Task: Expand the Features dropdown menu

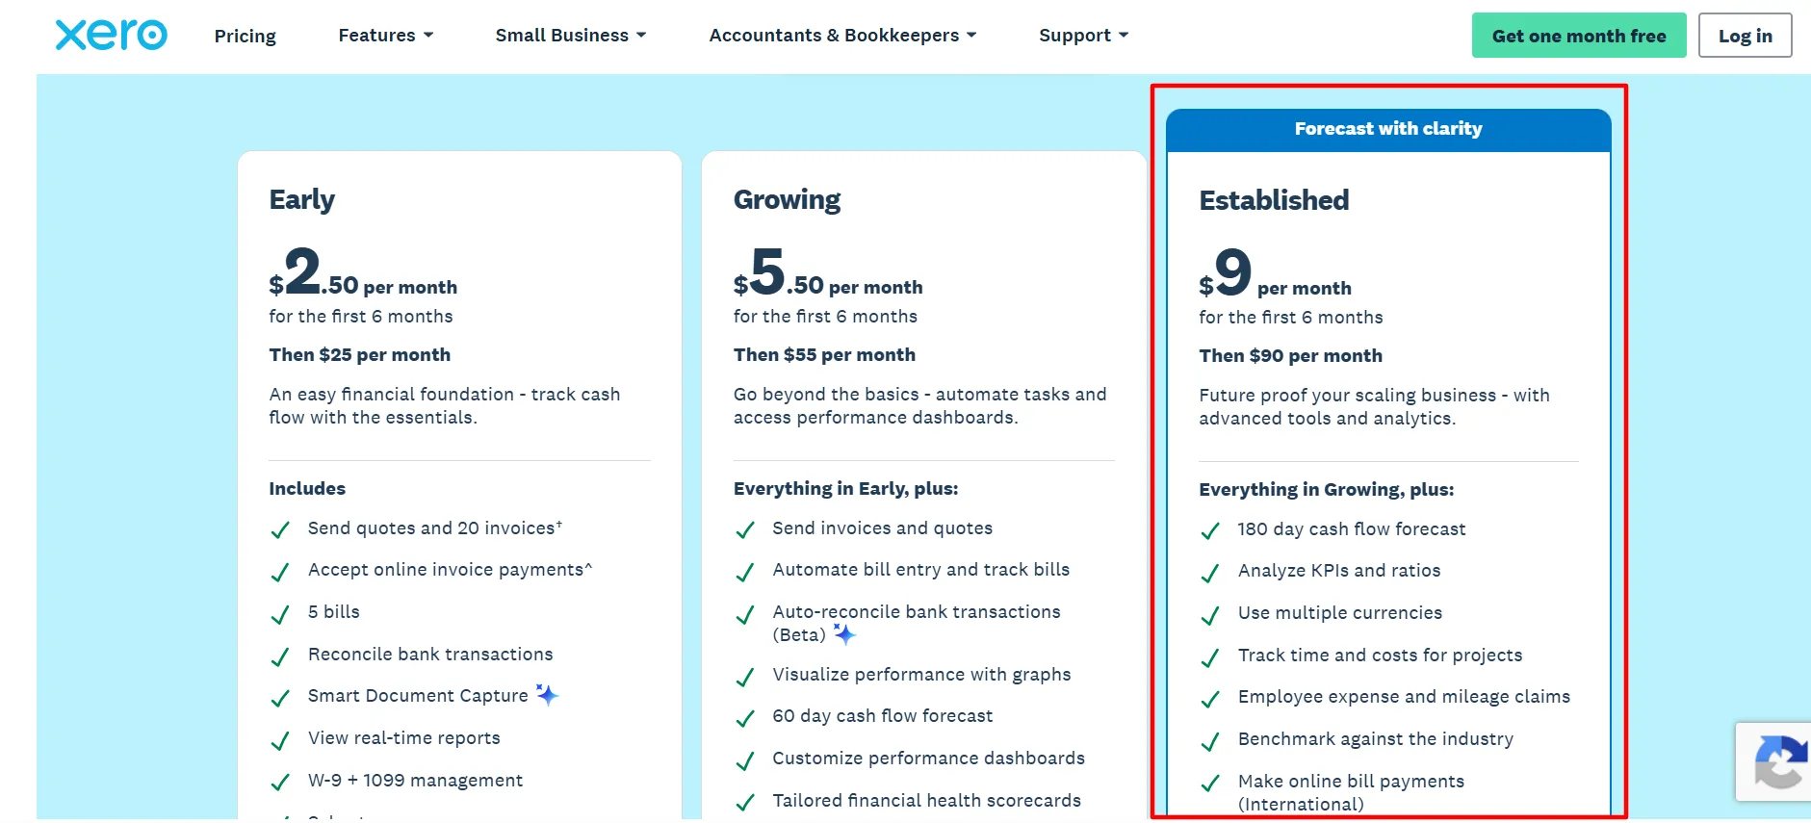Action: pos(386,36)
